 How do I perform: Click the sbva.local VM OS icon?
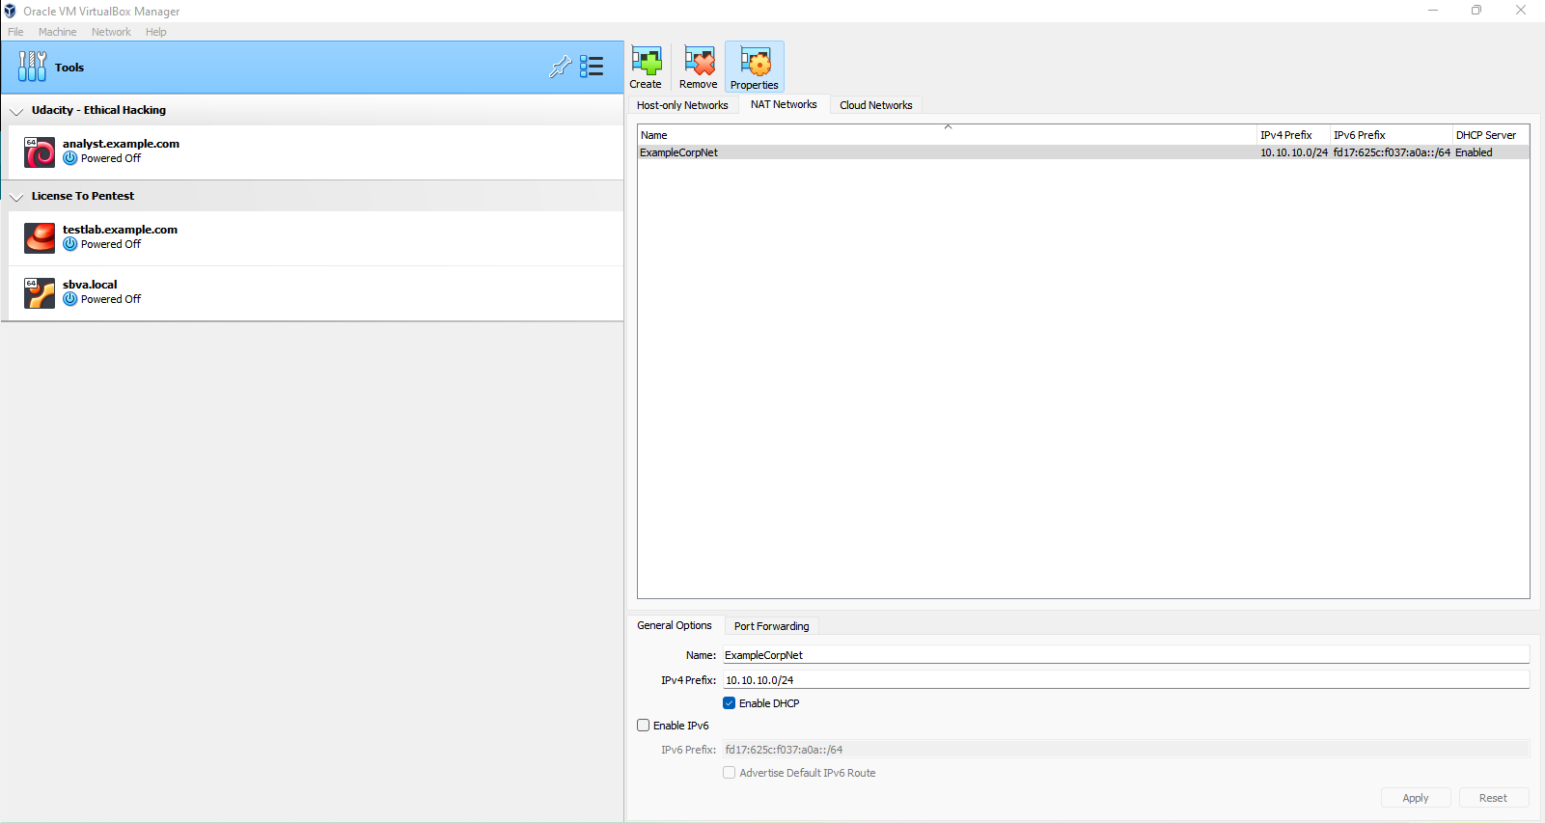click(x=40, y=293)
